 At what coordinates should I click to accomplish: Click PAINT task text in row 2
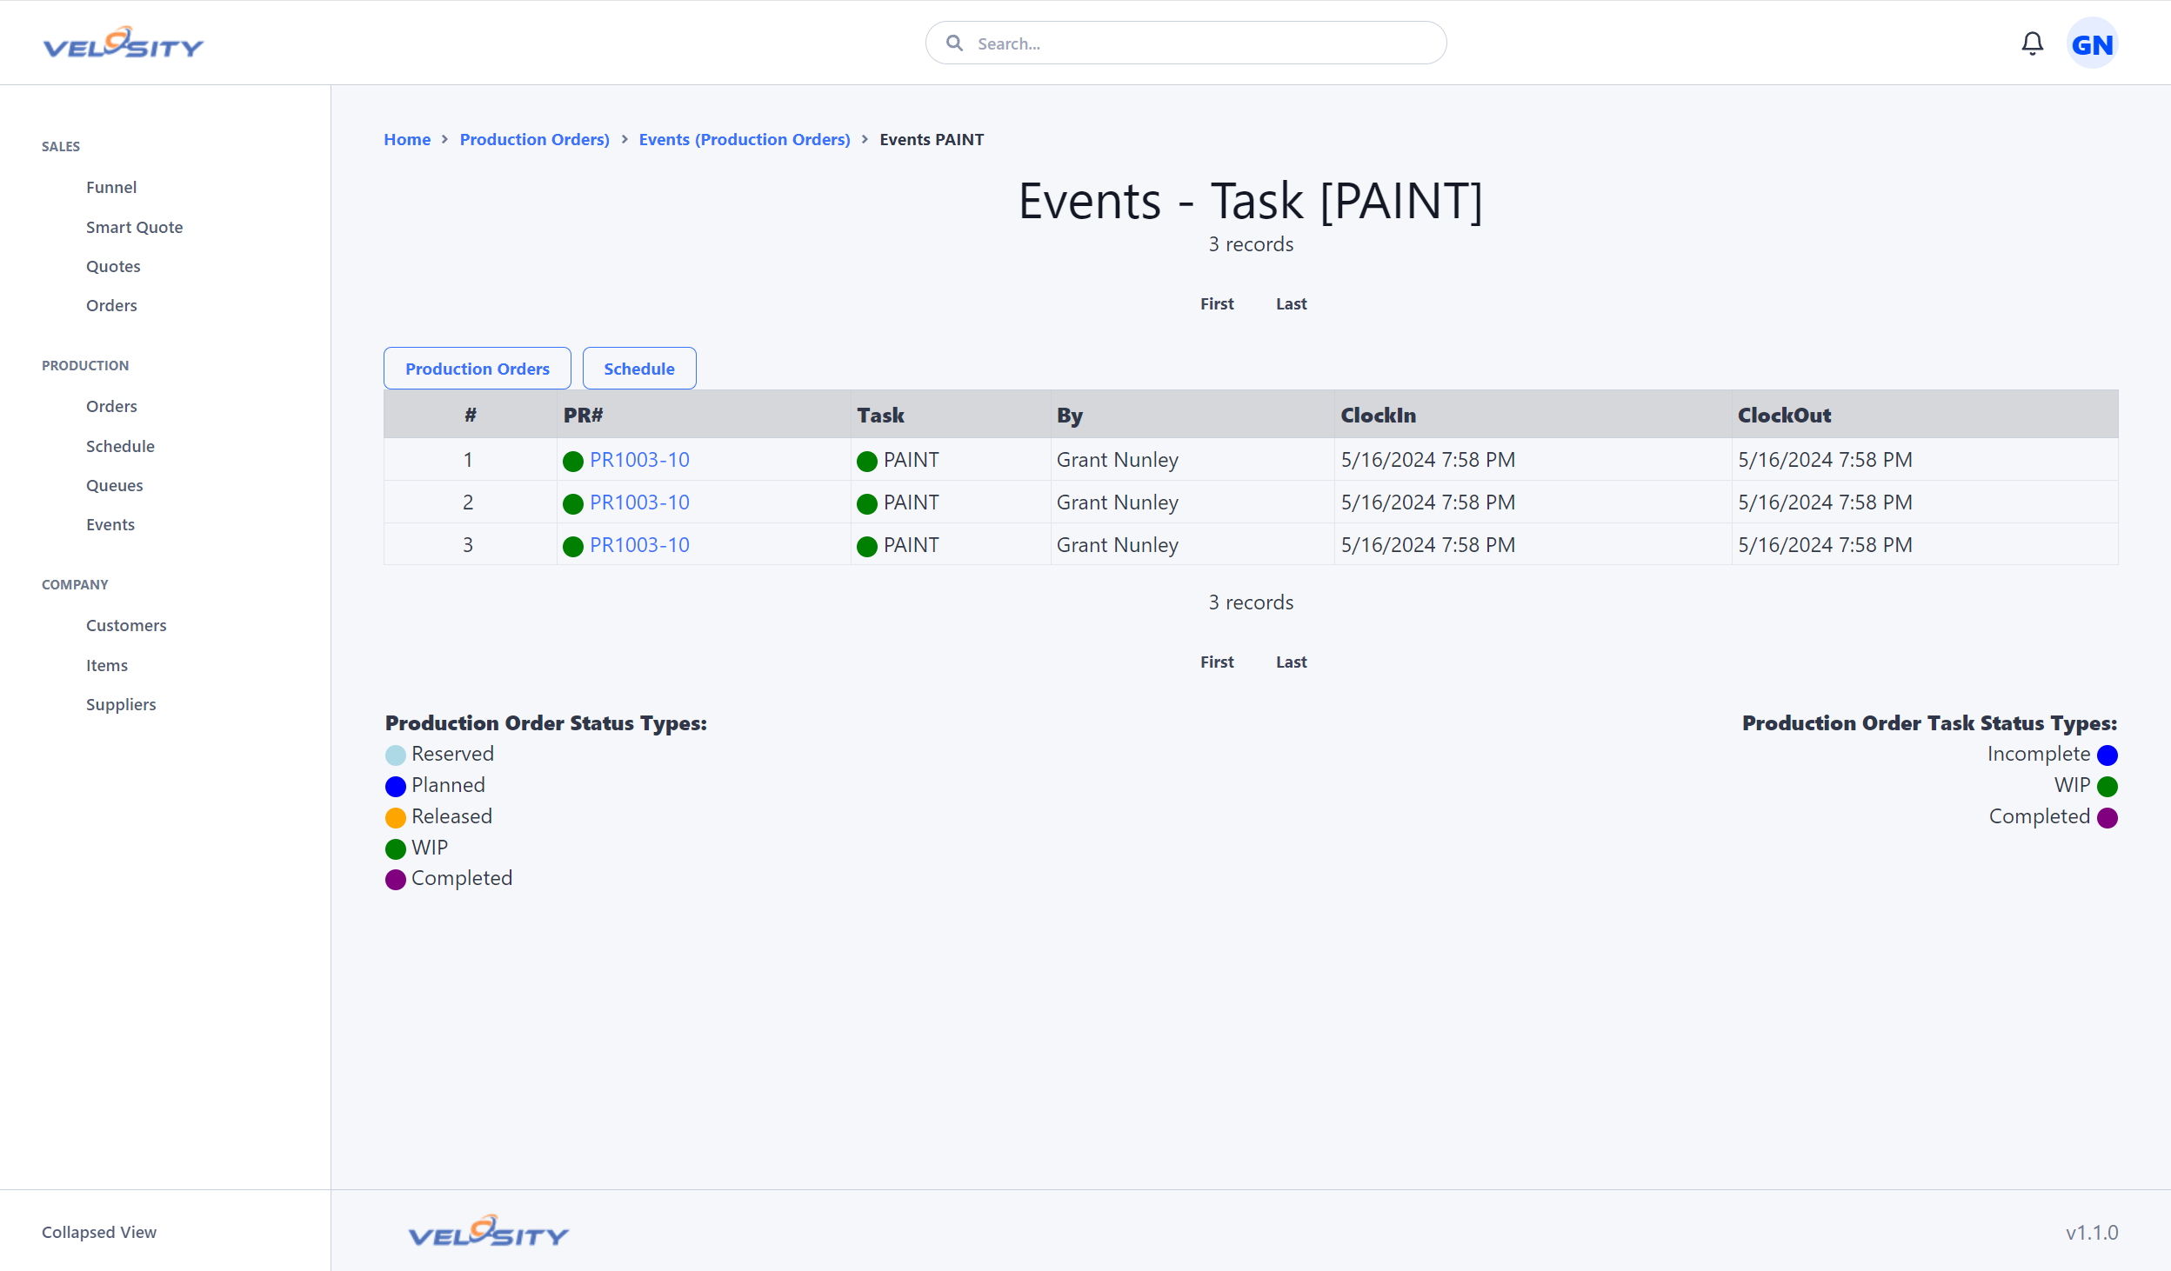(912, 502)
